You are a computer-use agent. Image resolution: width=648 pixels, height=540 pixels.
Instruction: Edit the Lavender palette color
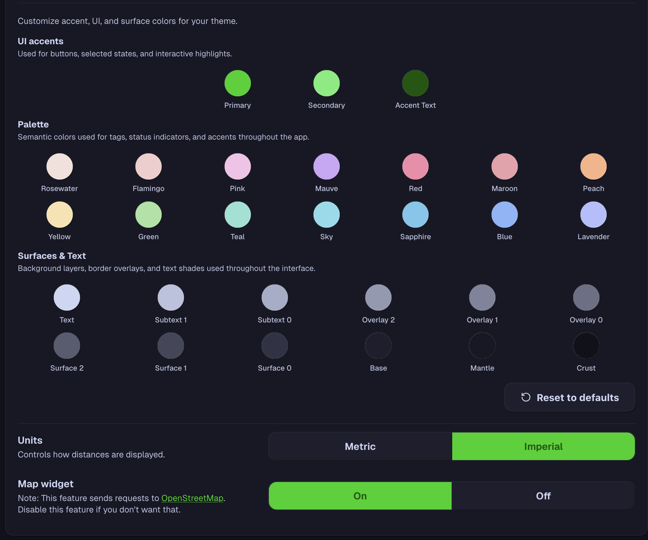(593, 214)
